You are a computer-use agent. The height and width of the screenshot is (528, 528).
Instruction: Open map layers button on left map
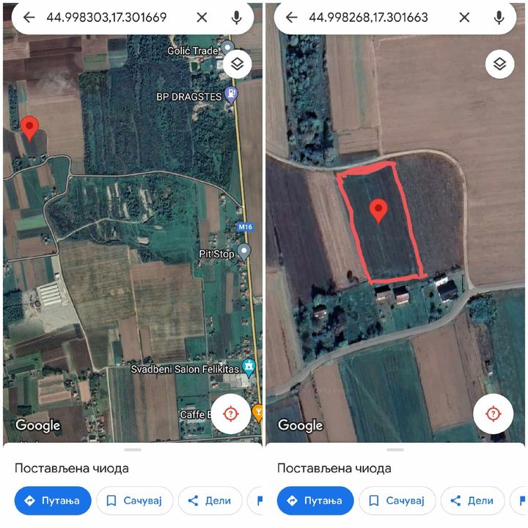click(x=238, y=64)
